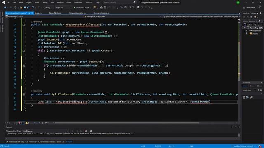
Task: Focus the Search Solution Explorer field
Action: [250, 21]
